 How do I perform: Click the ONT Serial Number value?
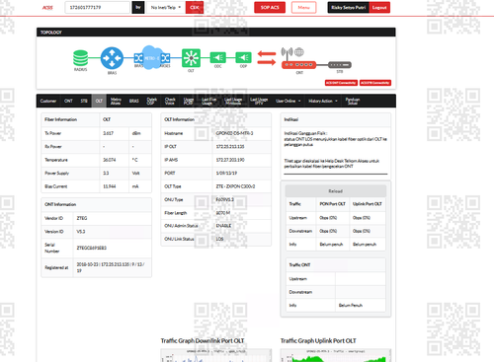[92, 248]
